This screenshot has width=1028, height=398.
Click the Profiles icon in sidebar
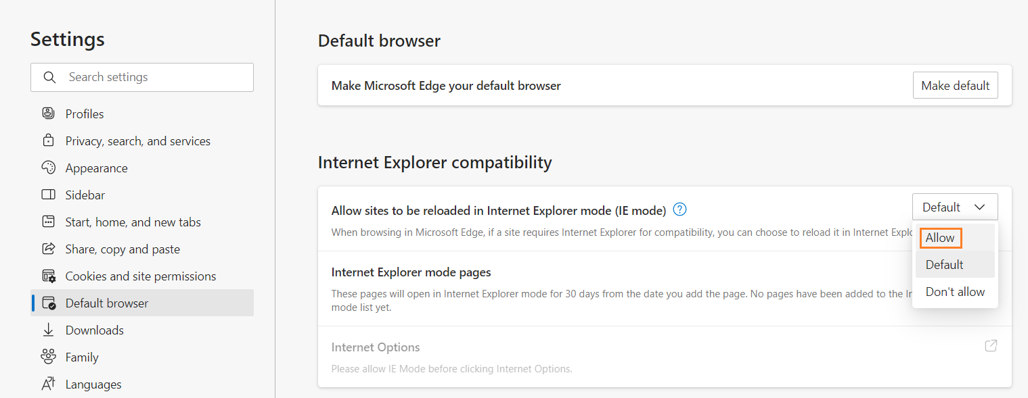48,114
